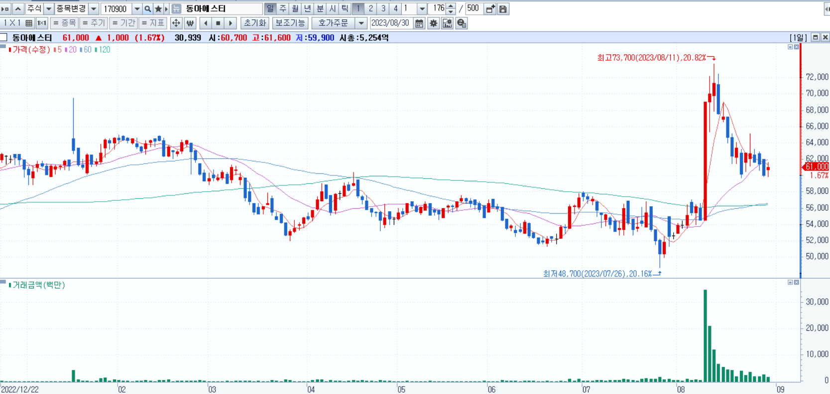The height and width of the screenshot is (394, 830).
Task: Click the four-arrow move icon
Action: [176, 23]
